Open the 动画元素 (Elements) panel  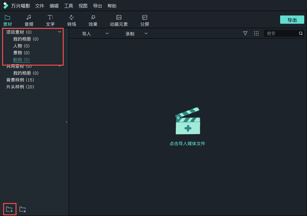[x=119, y=20]
